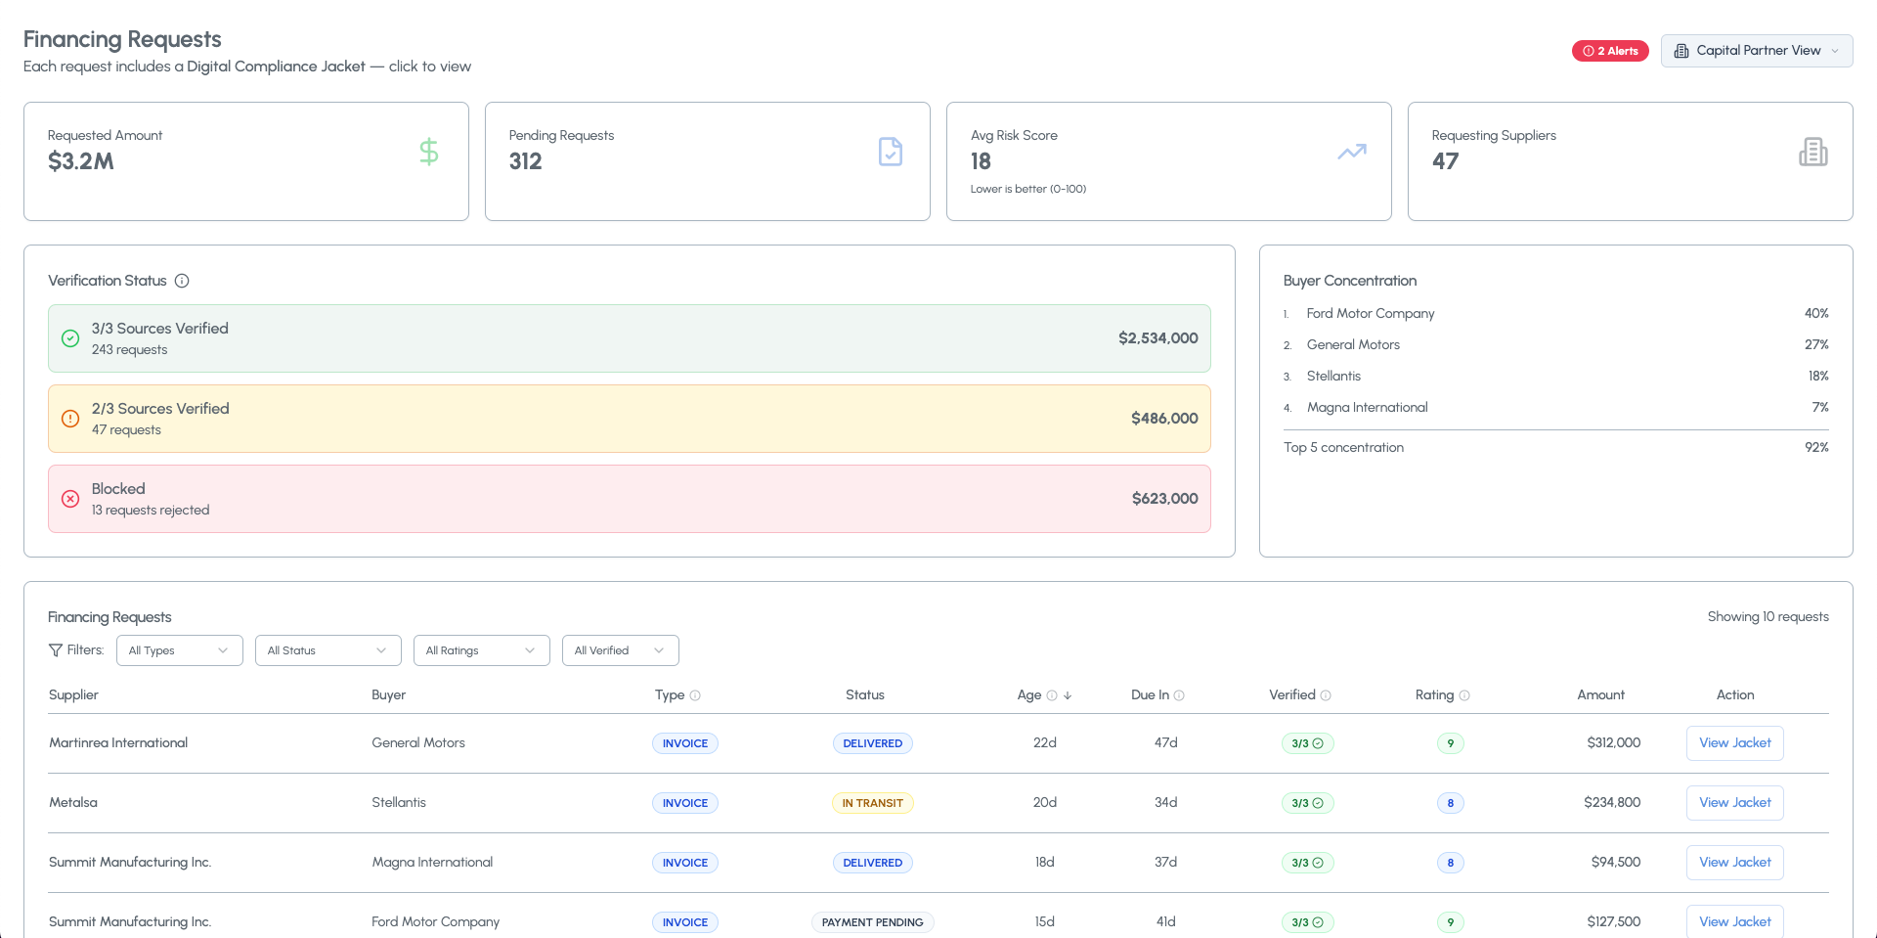Click the Avg Risk Score trend icon

tap(1351, 152)
